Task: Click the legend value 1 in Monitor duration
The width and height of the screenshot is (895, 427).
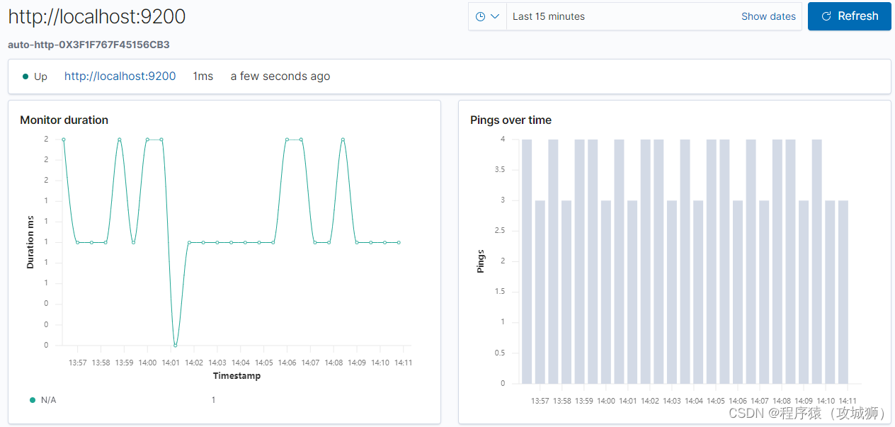Action: tap(213, 400)
